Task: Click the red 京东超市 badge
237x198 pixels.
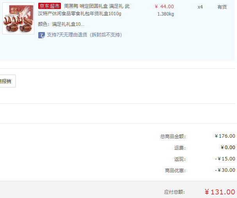Action: (50, 6)
